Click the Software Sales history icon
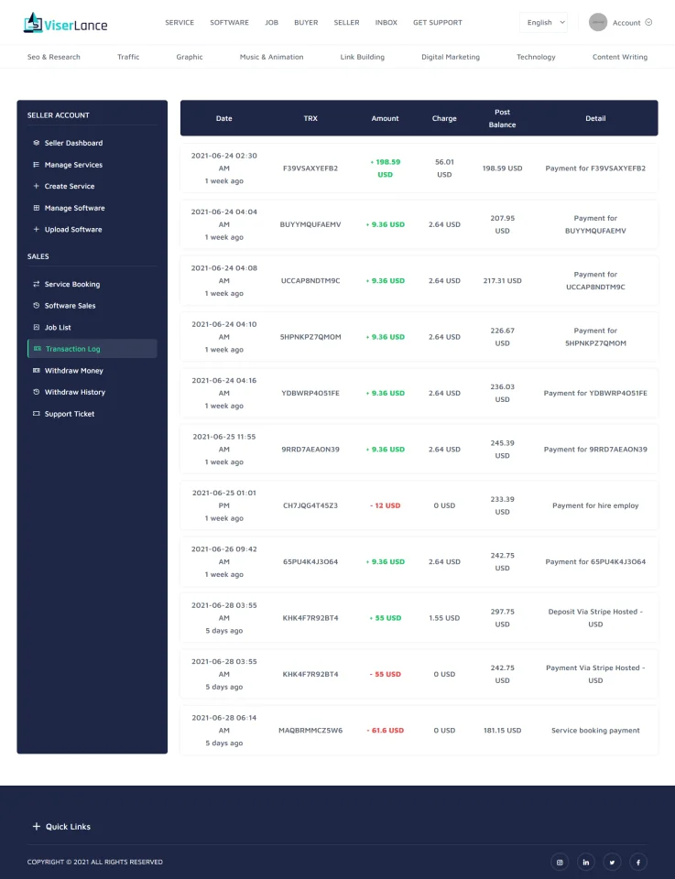This screenshot has width=675, height=879. [37, 306]
